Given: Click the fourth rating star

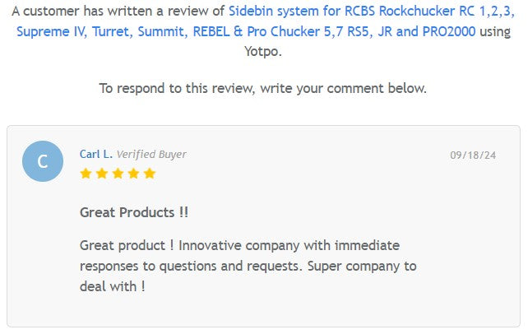Looking at the screenshot, I should tap(133, 174).
